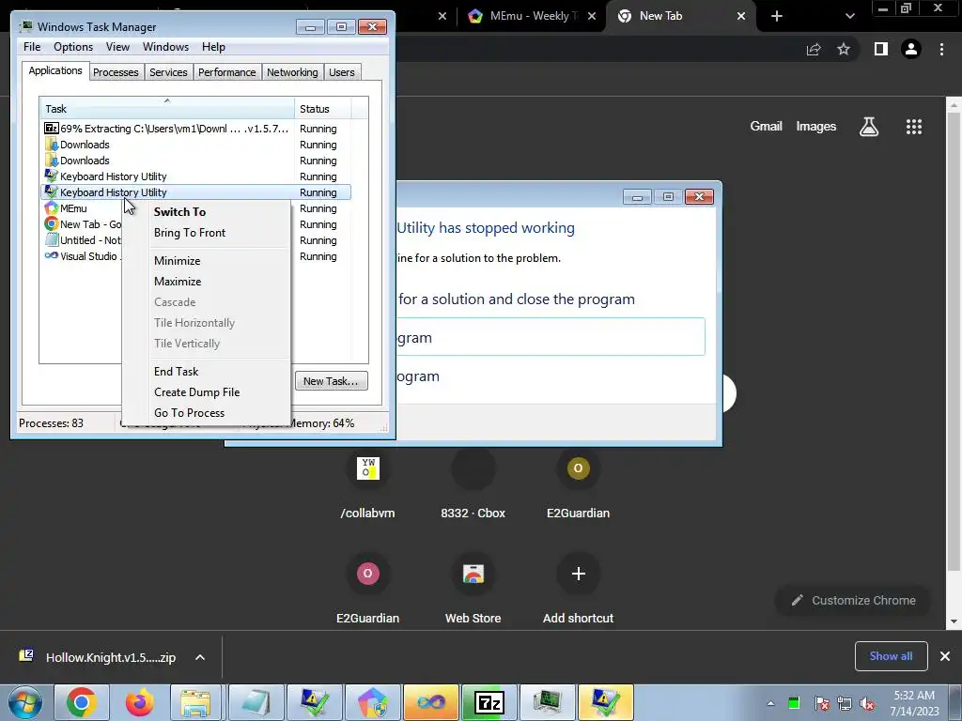Click the muted volume tray icon
962x721 pixels.
(x=867, y=703)
